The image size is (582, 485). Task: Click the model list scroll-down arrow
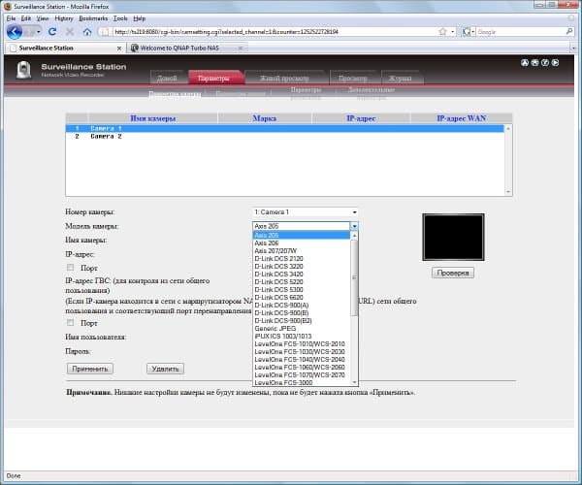click(354, 382)
